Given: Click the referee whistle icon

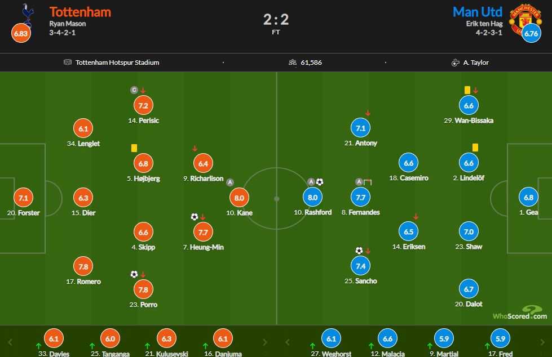Looking at the screenshot, I should coord(455,63).
